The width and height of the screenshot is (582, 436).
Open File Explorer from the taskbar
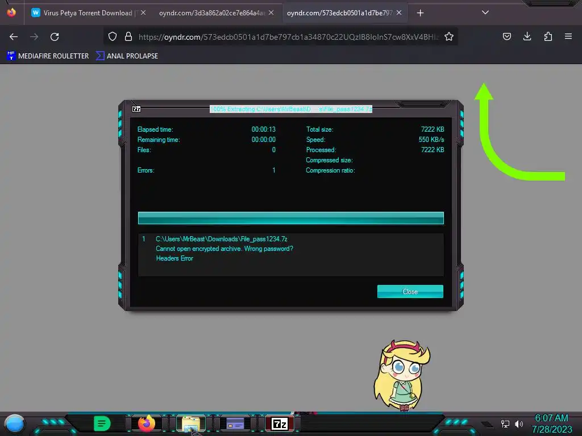pyautogui.click(x=191, y=424)
